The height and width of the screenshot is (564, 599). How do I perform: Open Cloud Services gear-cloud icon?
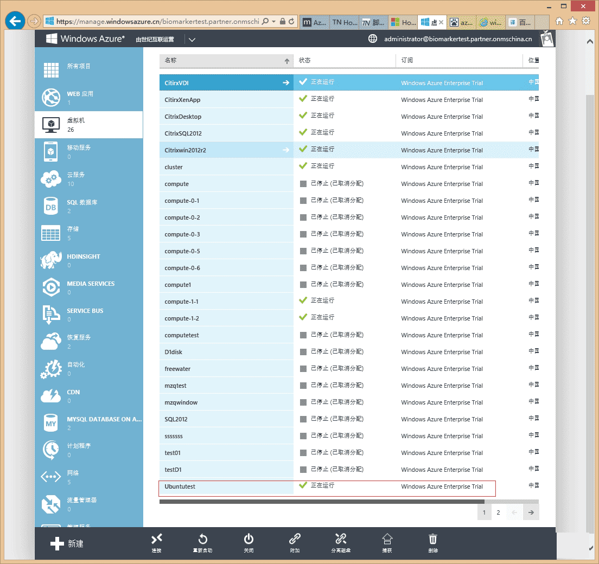pos(51,179)
